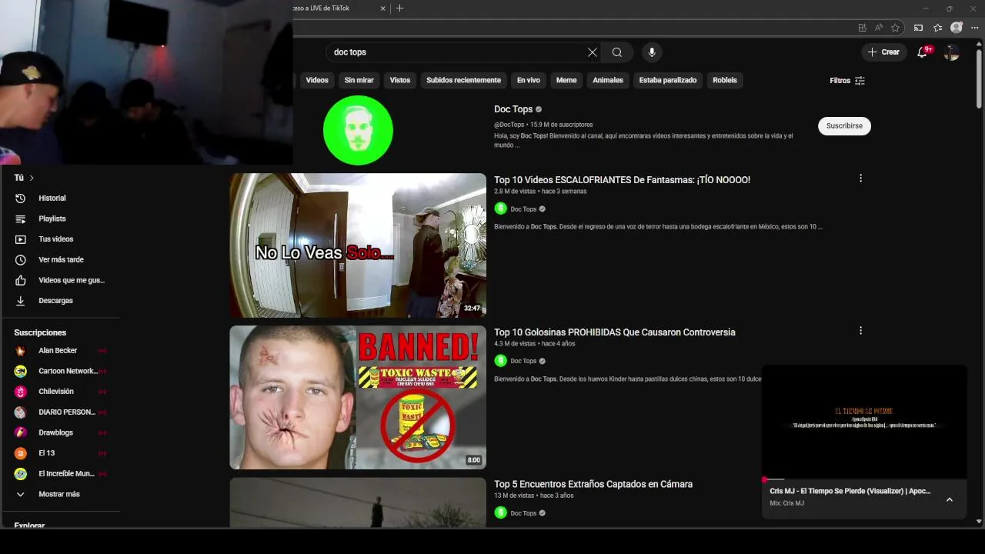985x554 pixels.
Task: Close the TikTok LIVE browser tab
Action: (x=383, y=8)
